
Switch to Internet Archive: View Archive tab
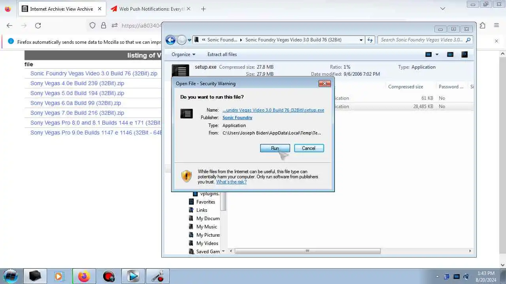[x=61, y=9]
